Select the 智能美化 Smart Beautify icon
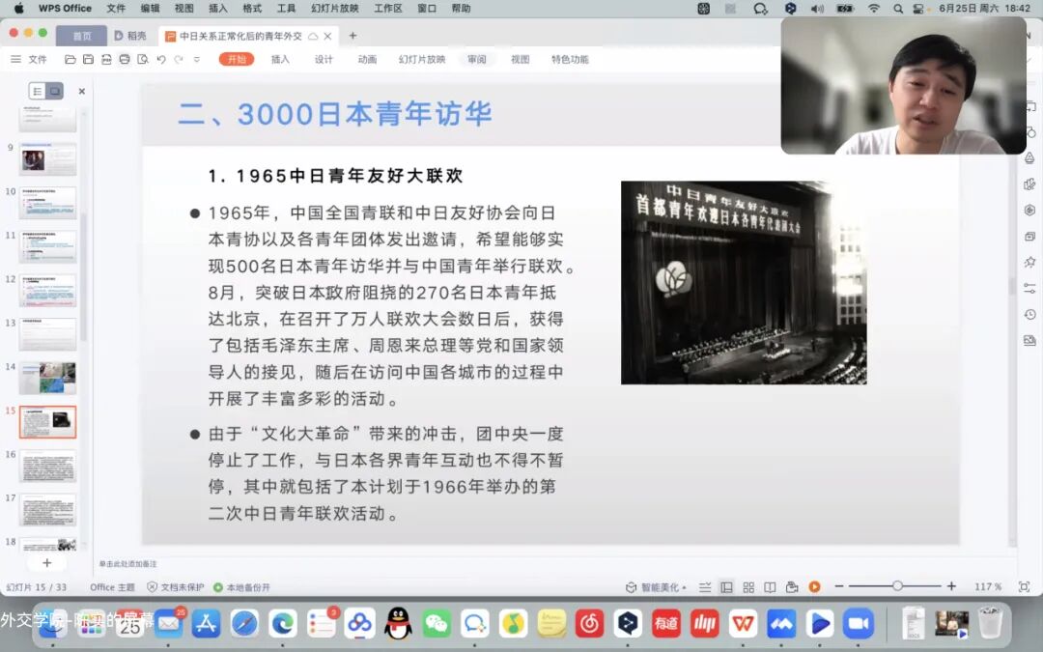This screenshot has height=652, width=1043. pos(631,585)
